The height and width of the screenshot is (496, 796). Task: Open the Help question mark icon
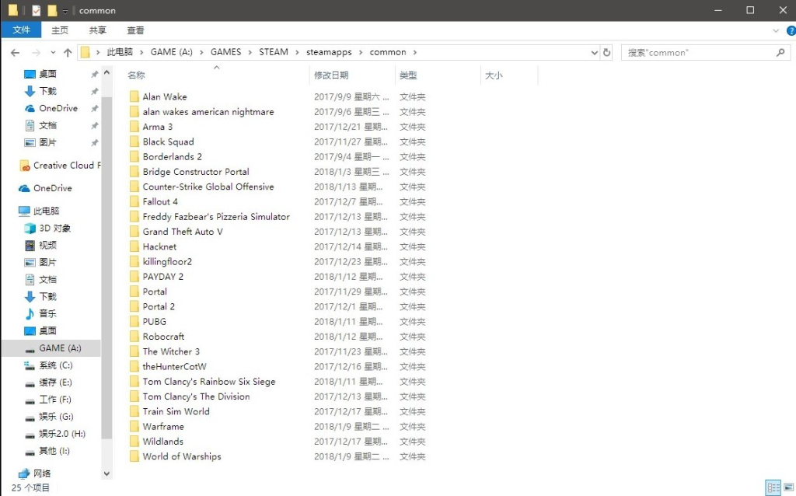tap(791, 30)
